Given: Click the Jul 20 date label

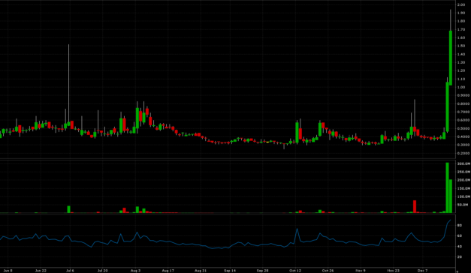Looking at the screenshot, I should [x=102, y=271].
